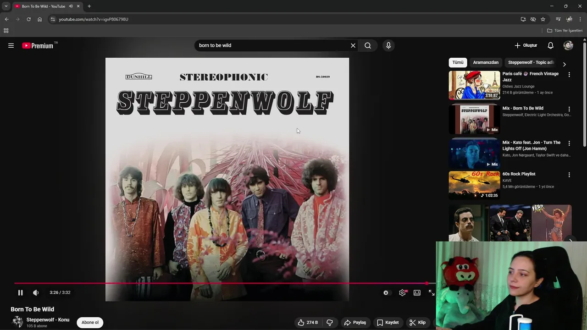Open the player settings gear

pos(402,292)
